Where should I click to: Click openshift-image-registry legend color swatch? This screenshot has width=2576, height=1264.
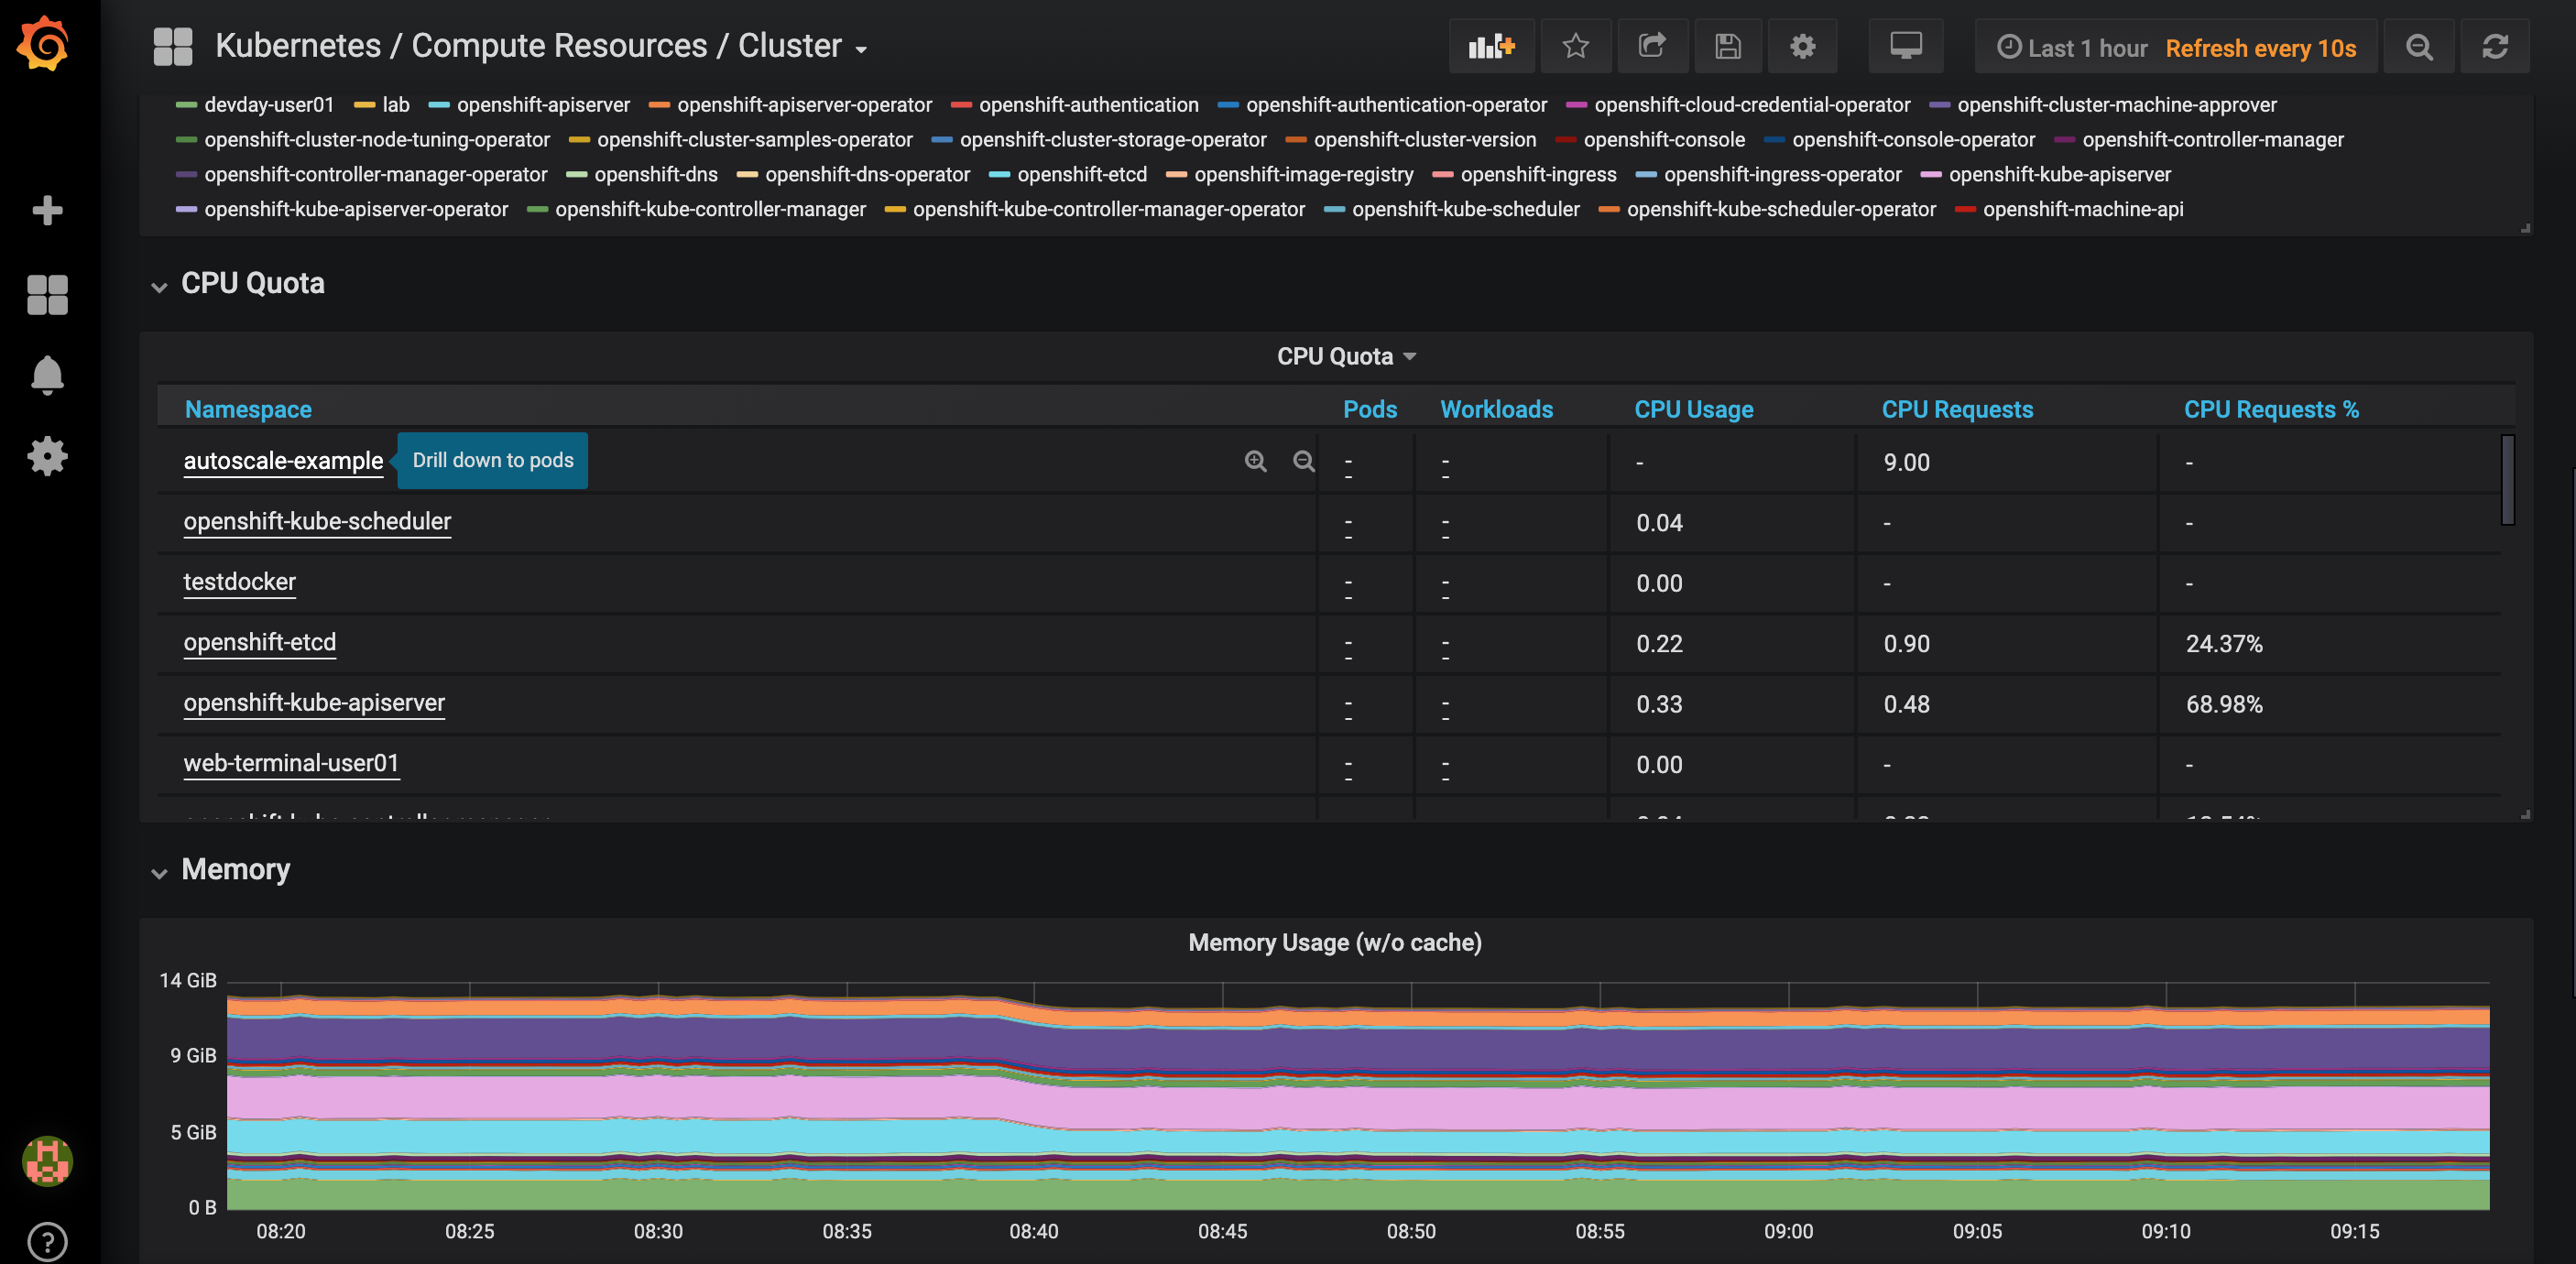point(1176,175)
